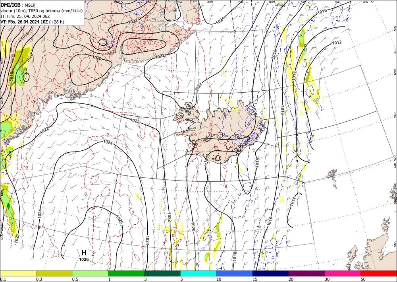Click the pink 30–50 legend swatch
Screen dimensions: 397x282
[x=343, y=273]
